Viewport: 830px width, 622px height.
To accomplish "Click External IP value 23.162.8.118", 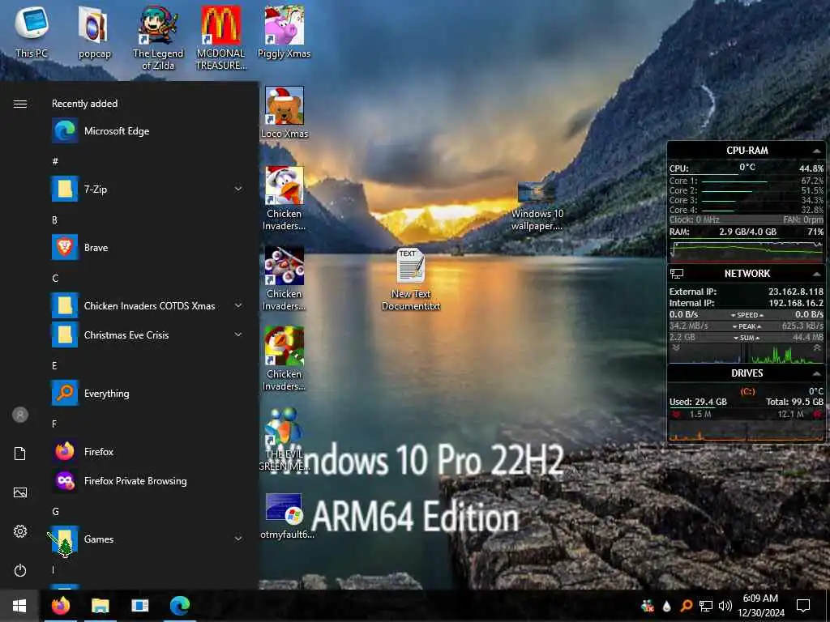I will pos(796,292).
